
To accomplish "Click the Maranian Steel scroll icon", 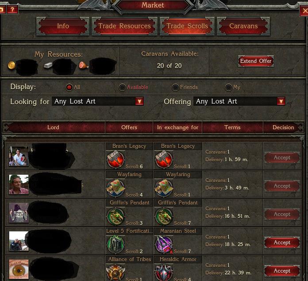I will click(x=164, y=244).
